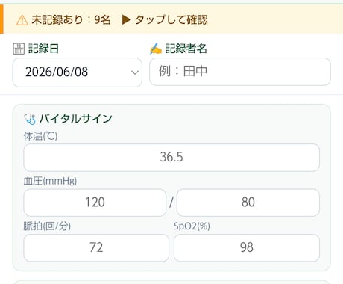Focus the 体温 temperature input field
343x284 pixels.
point(171,158)
